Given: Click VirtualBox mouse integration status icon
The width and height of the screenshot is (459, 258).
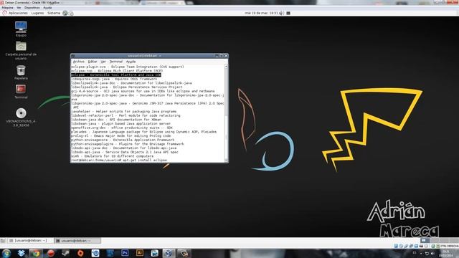Looking at the screenshot, I should tap(433, 246).
